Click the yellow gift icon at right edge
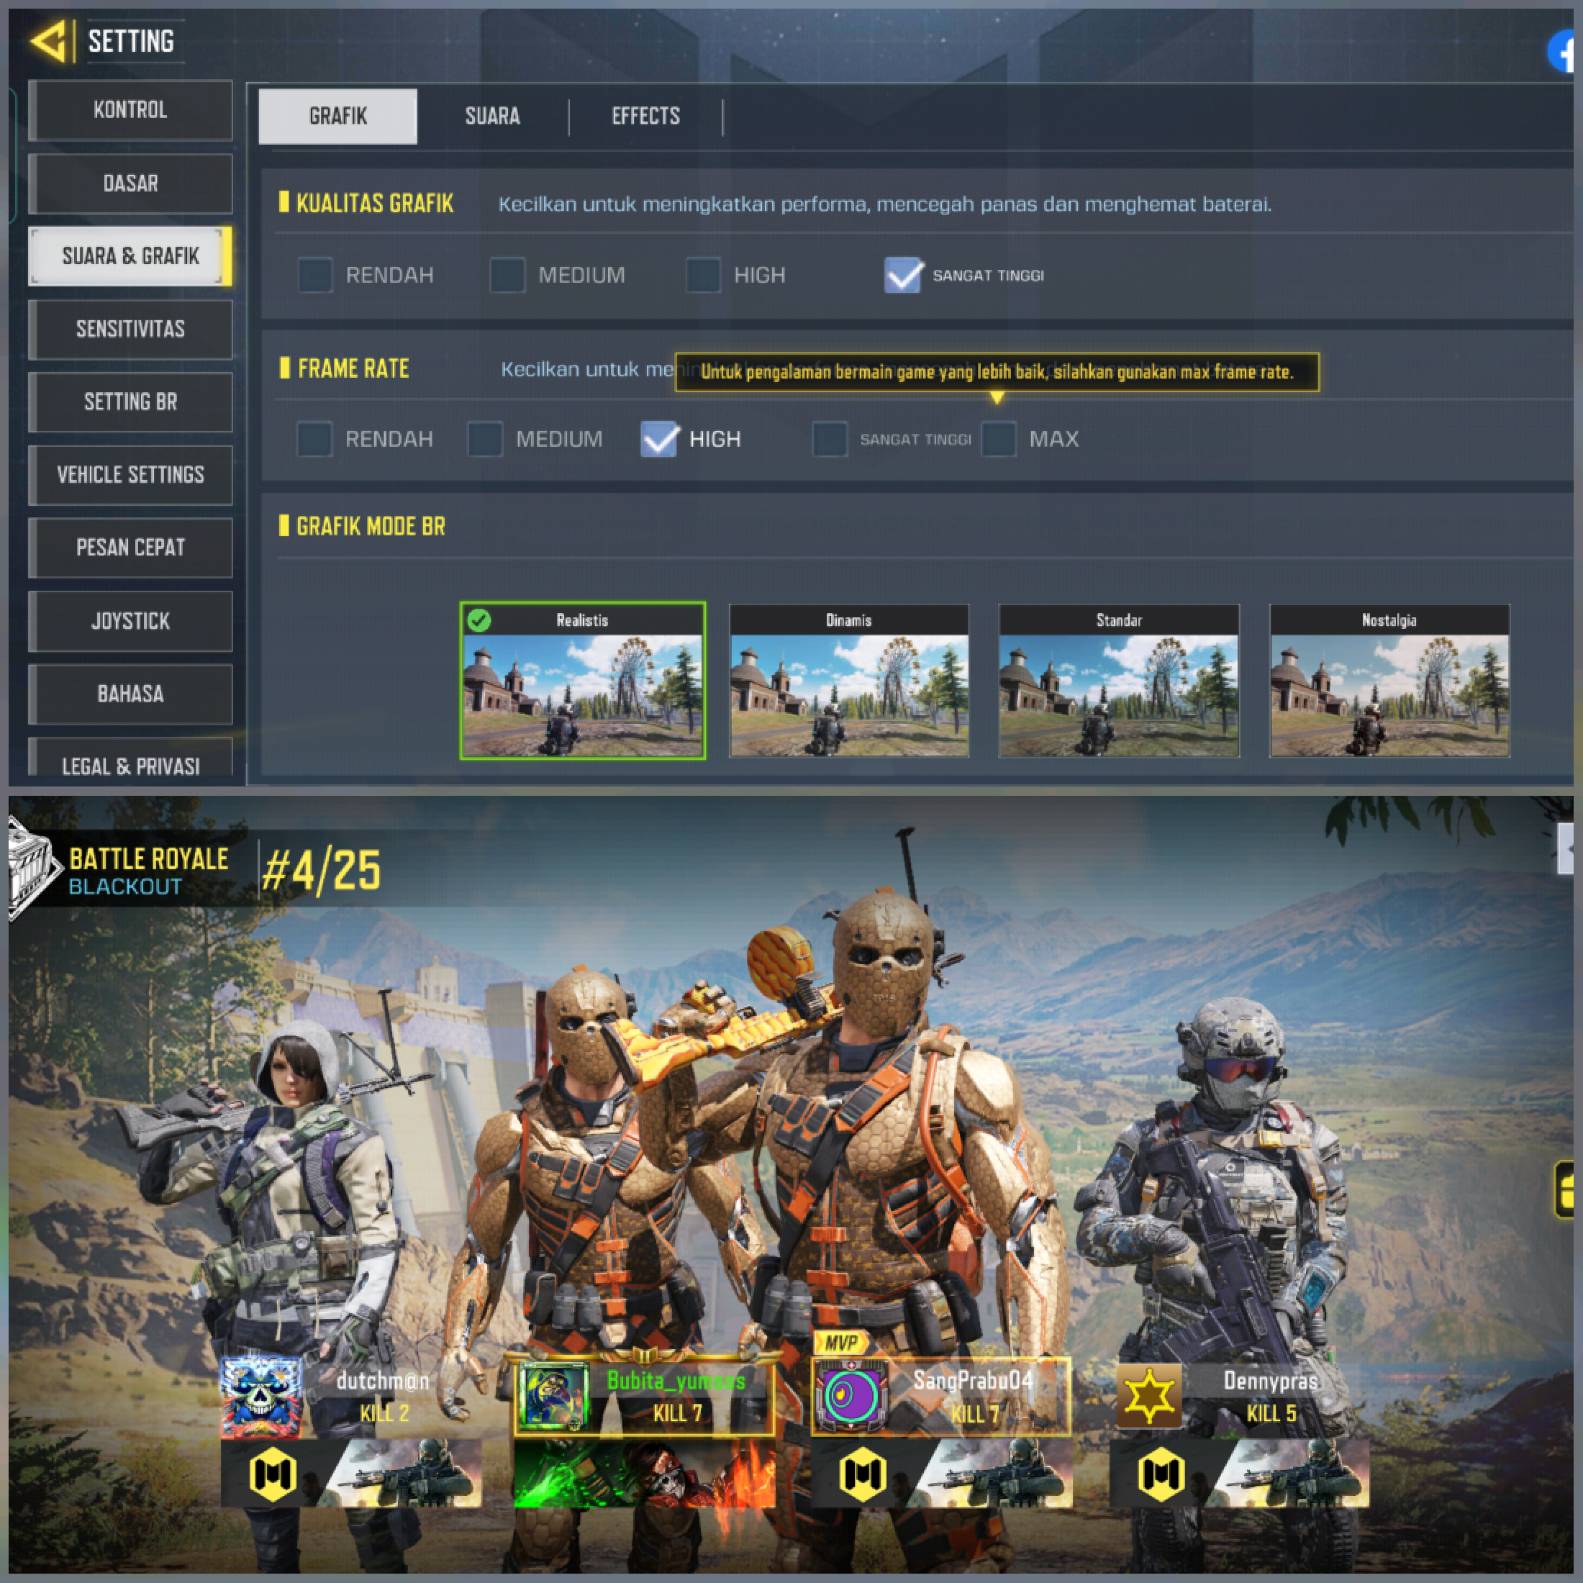Image resolution: width=1583 pixels, height=1583 pixels. [1566, 1189]
